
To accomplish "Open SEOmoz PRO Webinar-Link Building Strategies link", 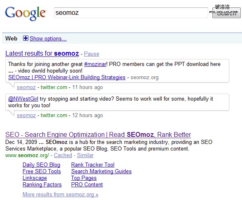I will coord(67,77).
